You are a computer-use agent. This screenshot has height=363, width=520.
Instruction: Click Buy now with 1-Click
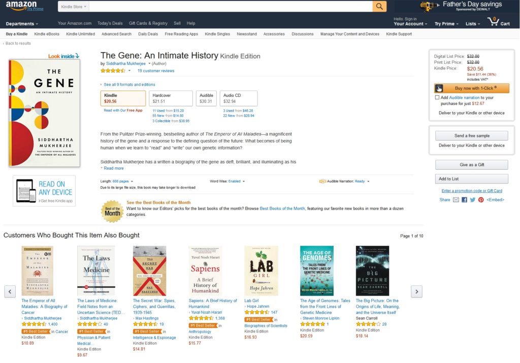tap(472, 88)
